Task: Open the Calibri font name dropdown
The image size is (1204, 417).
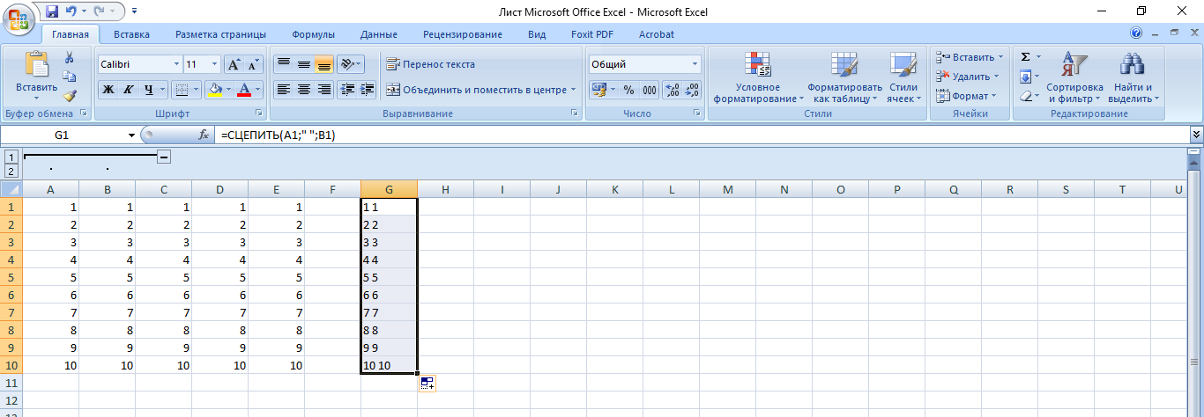Action: [175, 64]
